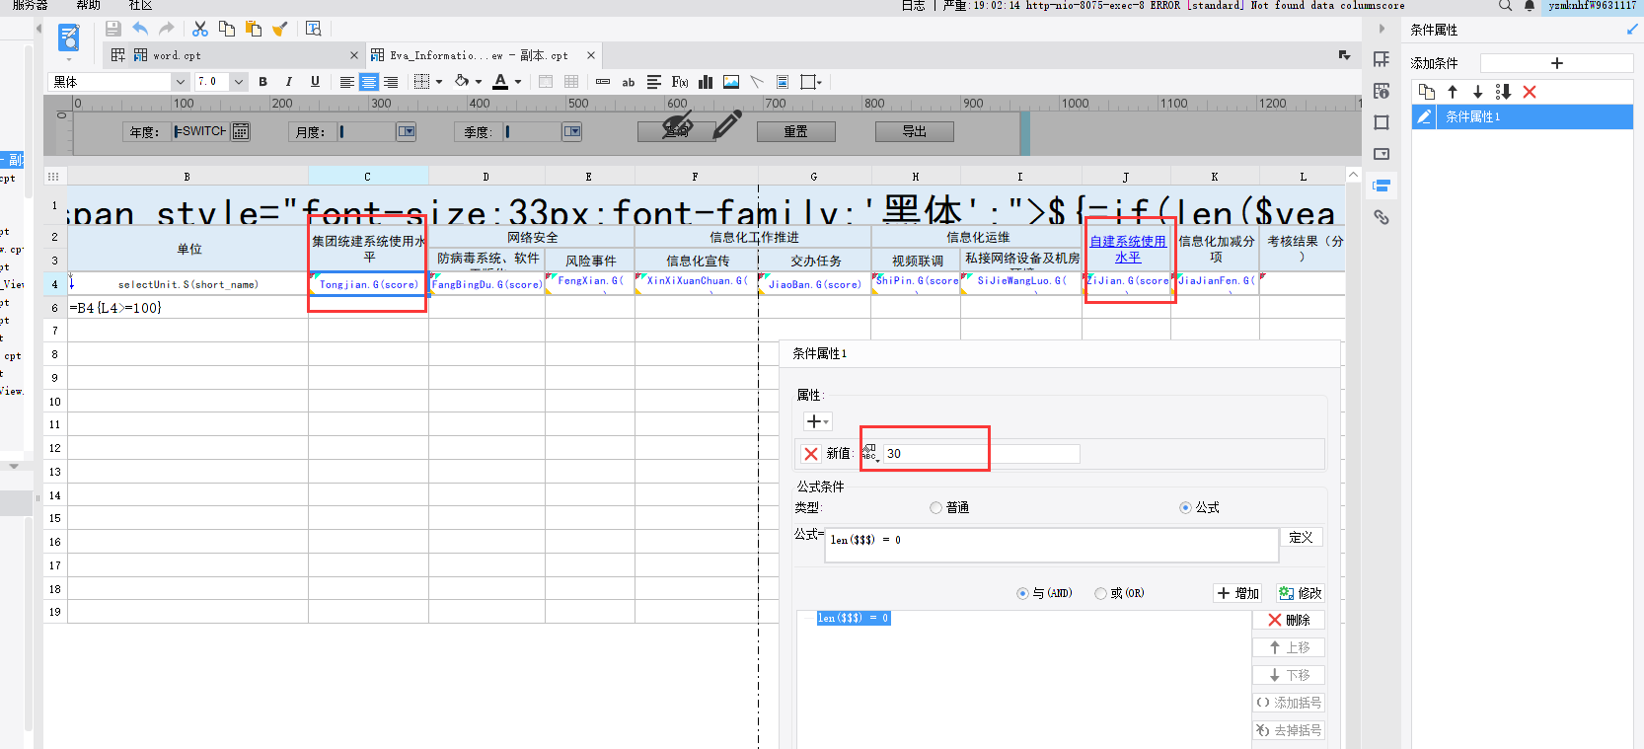Open the 服务器 menu
This screenshot has width=1644, height=749.
click(x=30, y=6)
